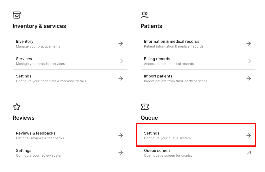Screen dimensions: 265x172
Task: Open Settings for price tiers & medicine details
Action: 70,78
